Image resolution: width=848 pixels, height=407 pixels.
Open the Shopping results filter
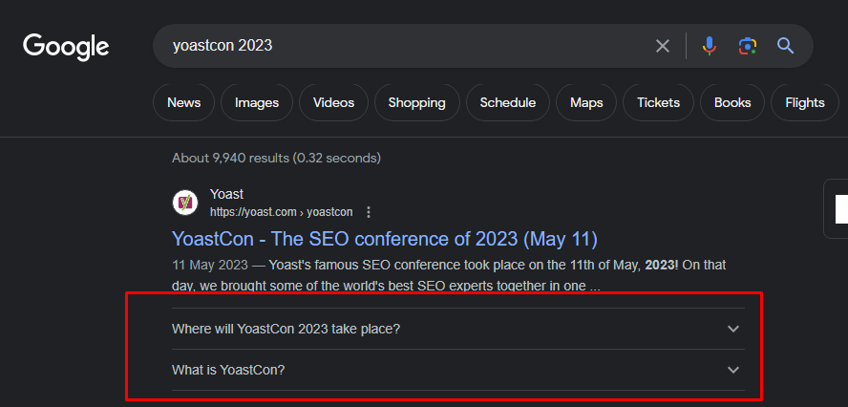coord(416,102)
